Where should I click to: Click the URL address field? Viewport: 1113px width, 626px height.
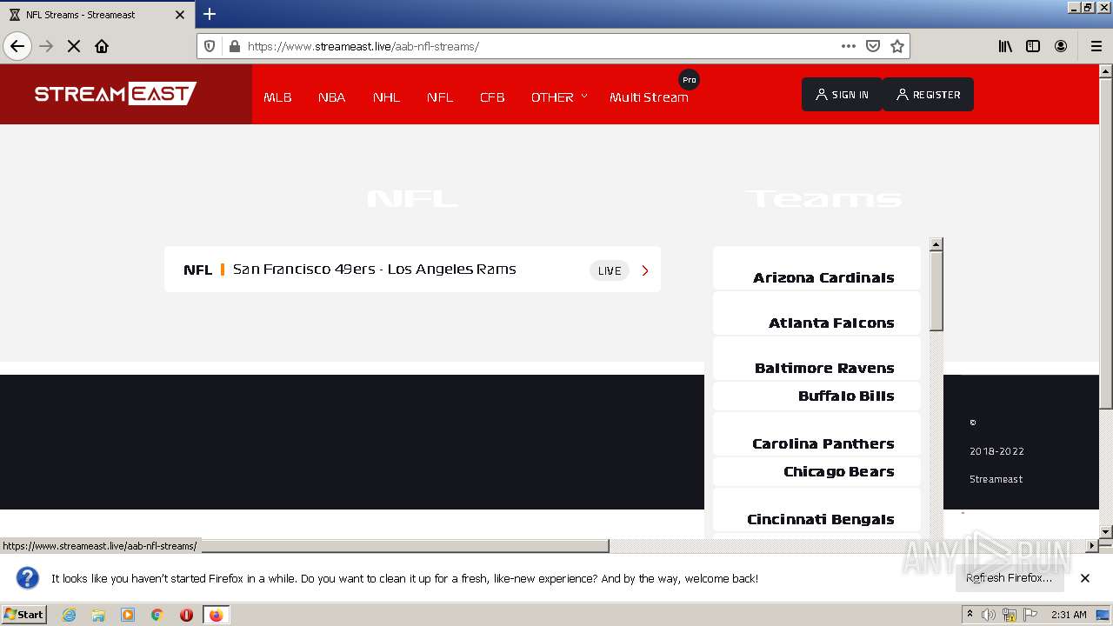pos(539,46)
